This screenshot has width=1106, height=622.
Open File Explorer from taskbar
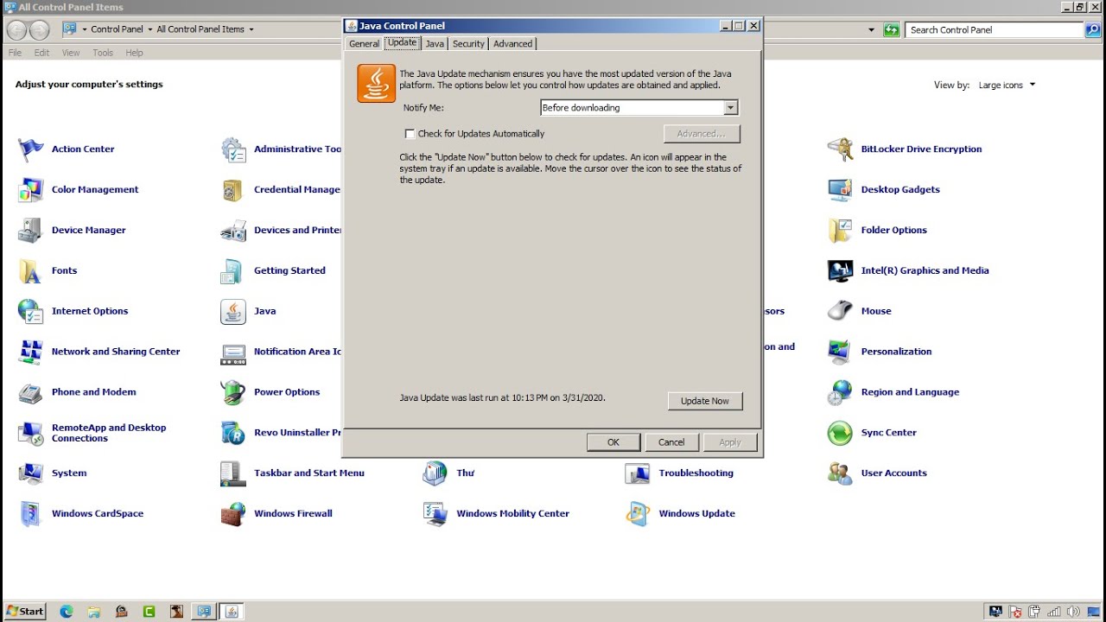click(94, 612)
